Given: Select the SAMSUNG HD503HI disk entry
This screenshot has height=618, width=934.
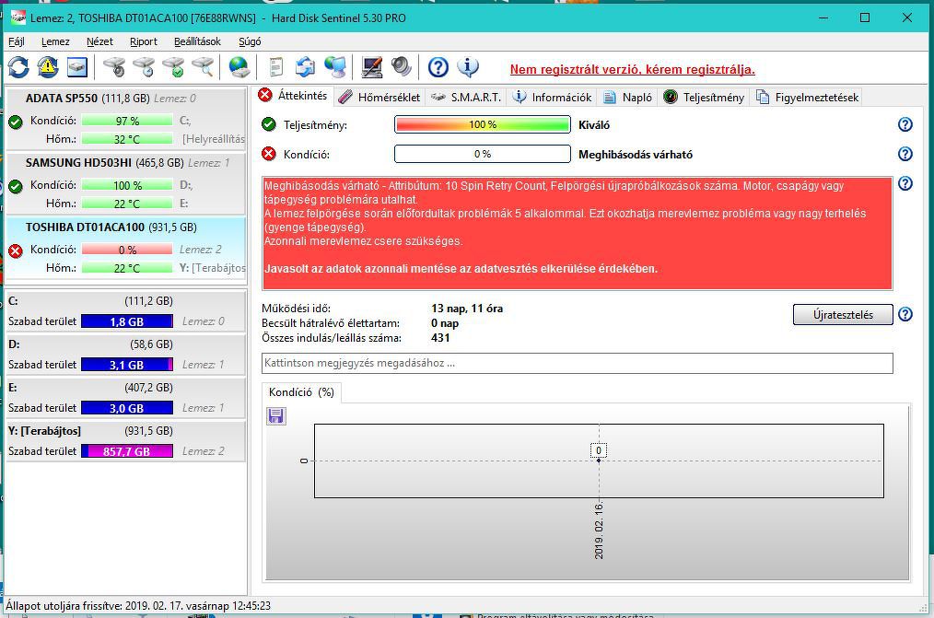Looking at the screenshot, I should [125, 183].
